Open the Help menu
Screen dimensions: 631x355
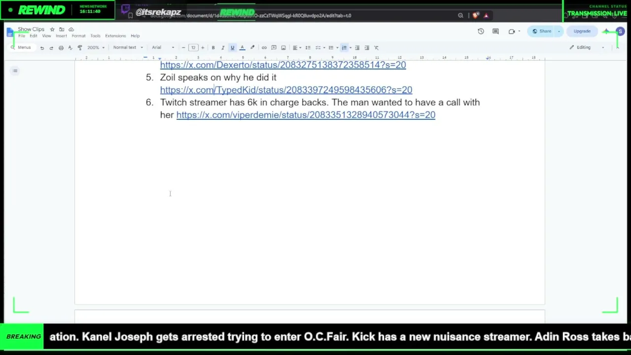(x=135, y=36)
